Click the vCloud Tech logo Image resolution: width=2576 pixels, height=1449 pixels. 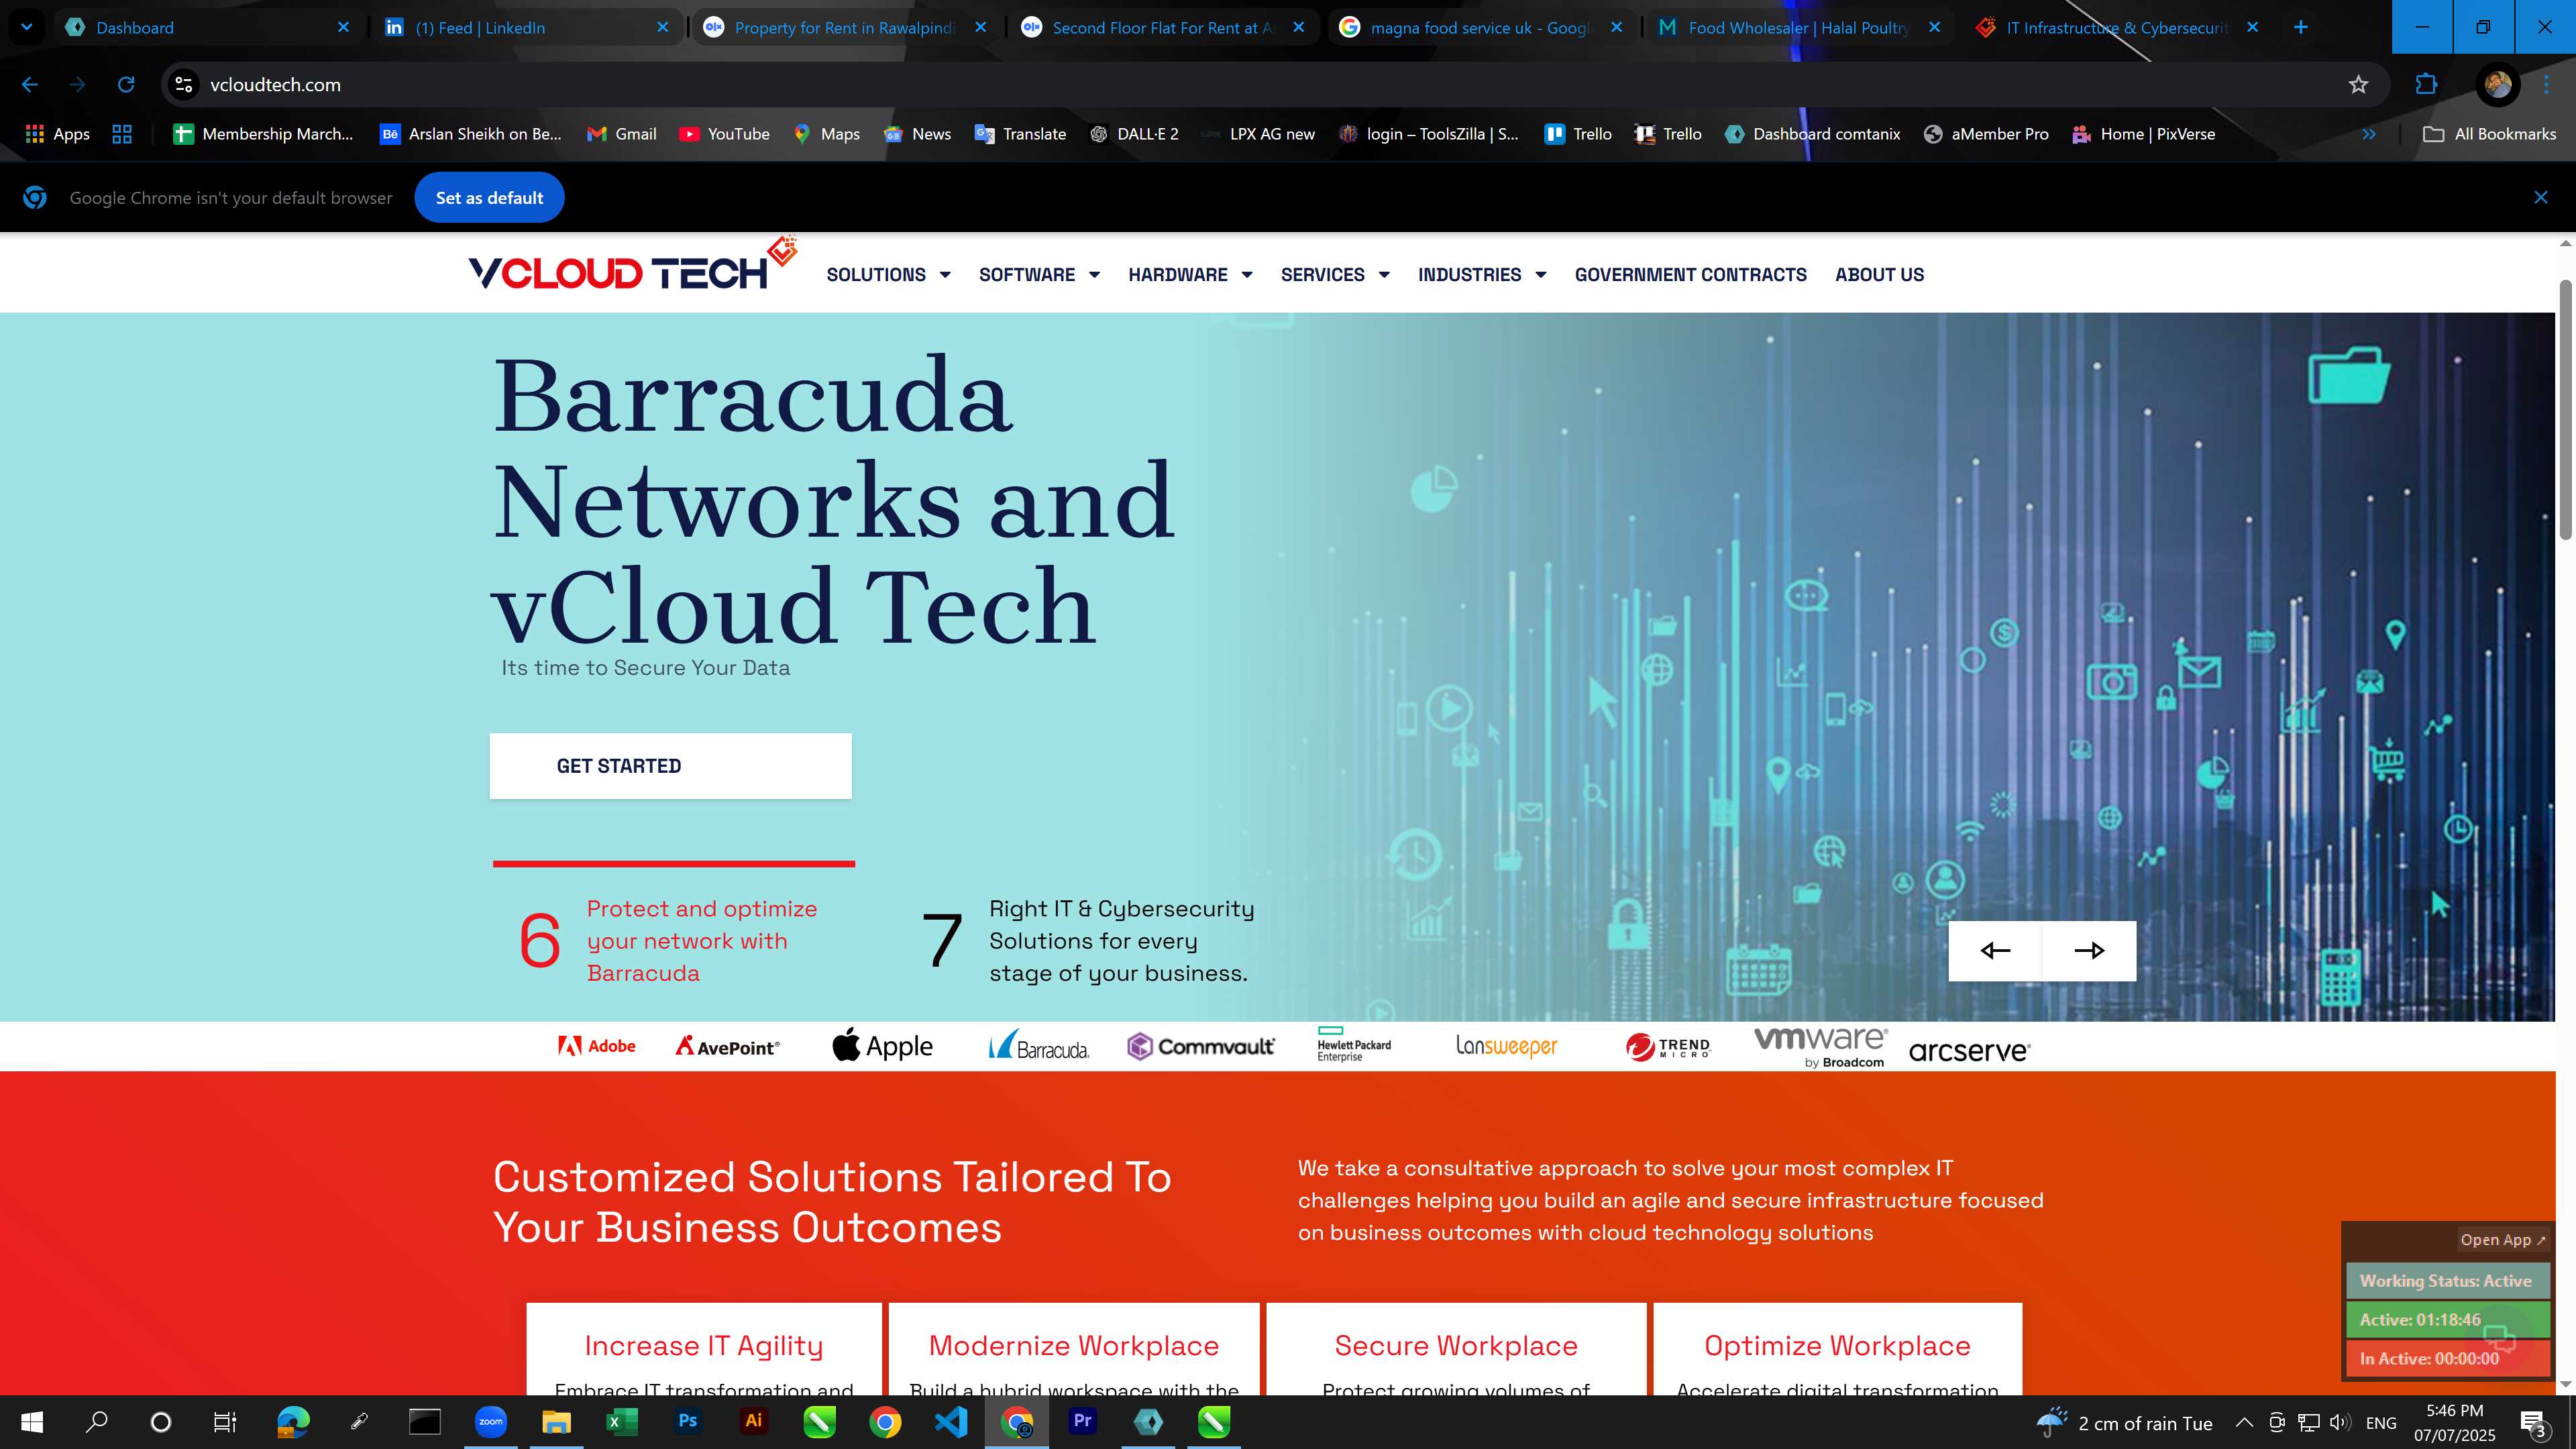(x=632, y=265)
